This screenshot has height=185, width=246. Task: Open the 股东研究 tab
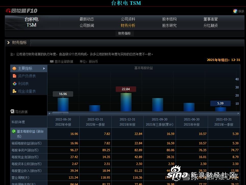coord(170,25)
